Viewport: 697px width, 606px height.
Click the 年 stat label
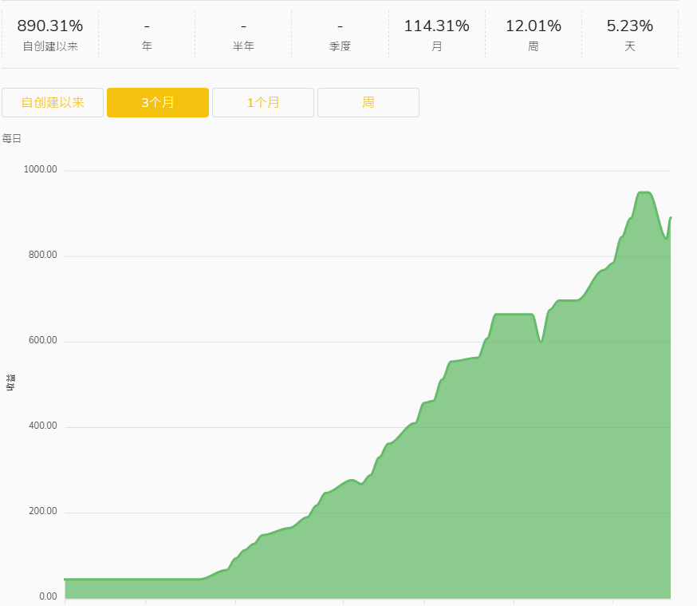pyautogui.click(x=147, y=46)
